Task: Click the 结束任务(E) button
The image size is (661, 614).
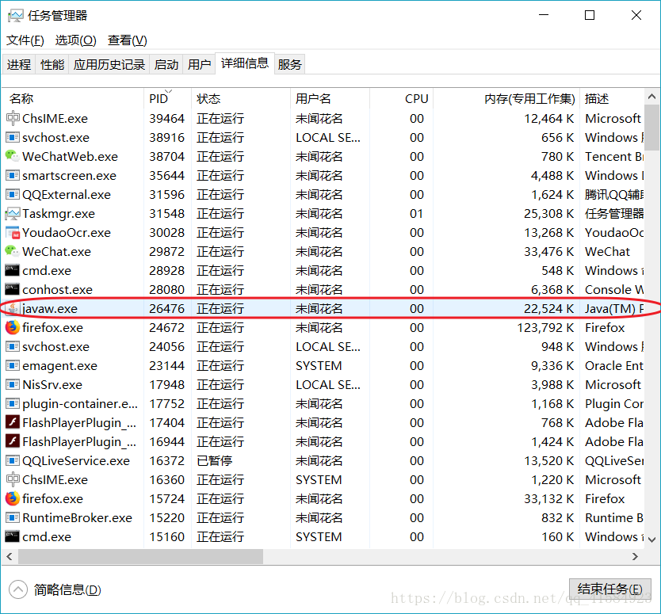Action: click(x=610, y=589)
